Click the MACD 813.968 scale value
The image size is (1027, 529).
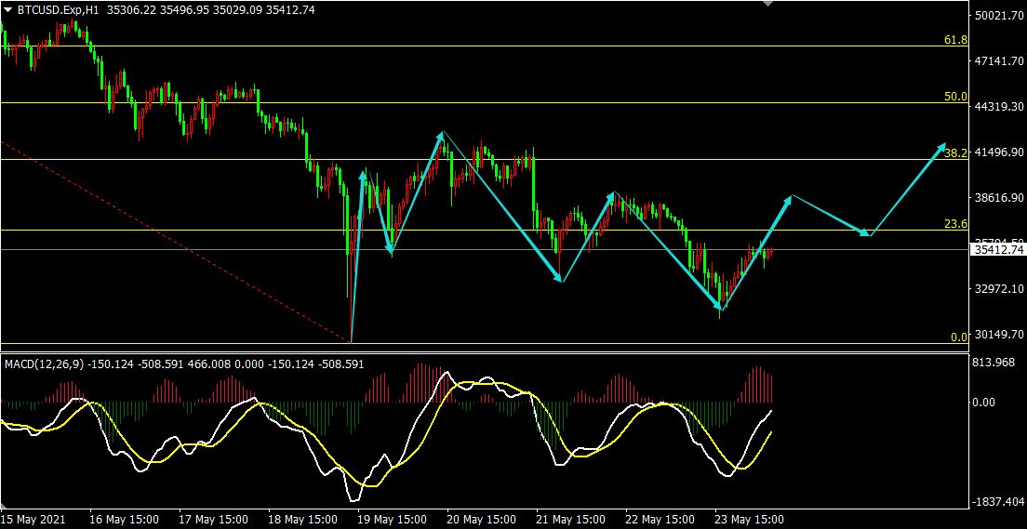[993, 363]
